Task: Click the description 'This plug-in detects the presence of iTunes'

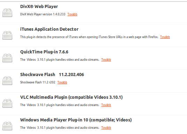Action: (89, 37)
